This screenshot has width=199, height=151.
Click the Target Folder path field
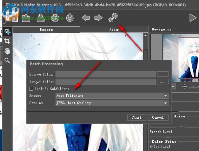pyautogui.click(x=106, y=82)
